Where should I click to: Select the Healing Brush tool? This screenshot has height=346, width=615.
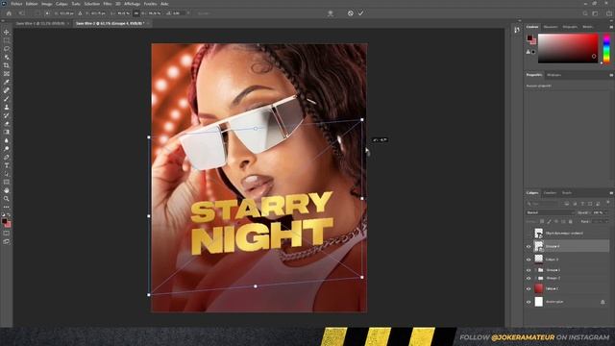click(x=7, y=90)
